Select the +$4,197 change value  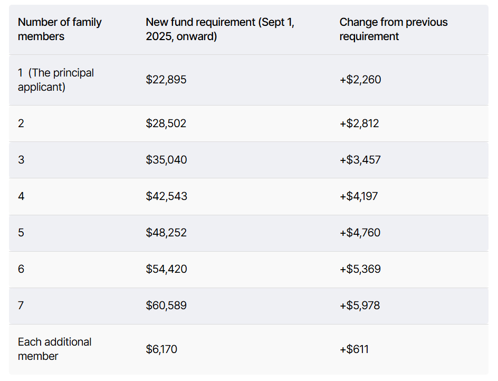click(359, 196)
